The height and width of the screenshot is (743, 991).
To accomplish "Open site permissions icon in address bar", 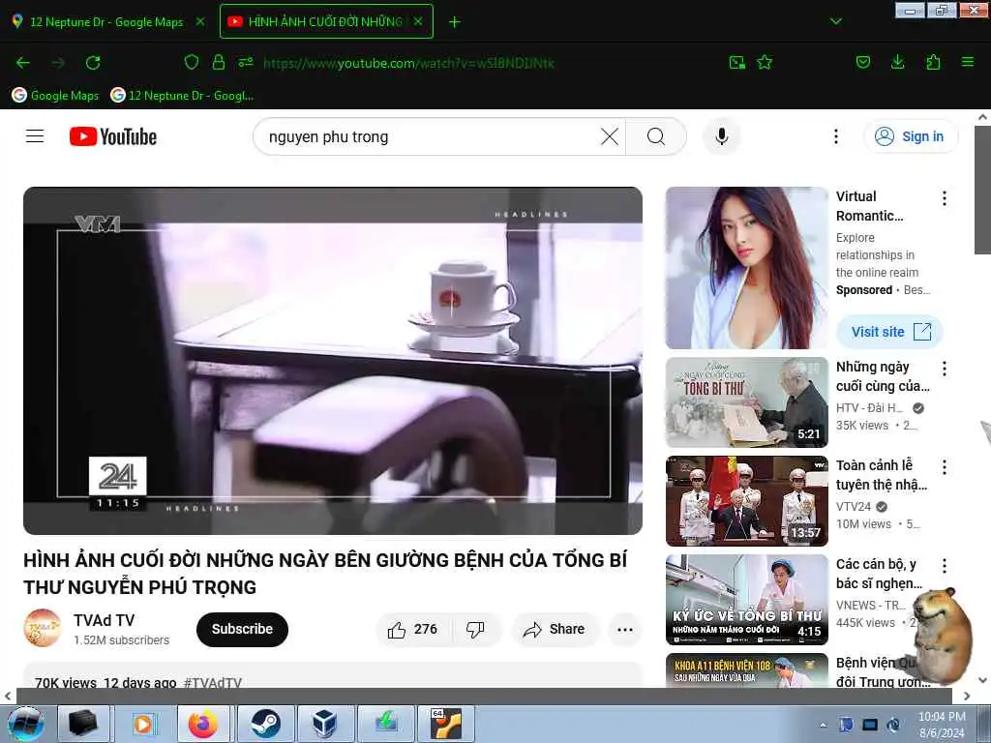I will pyautogui.click(x=246, y=63).
